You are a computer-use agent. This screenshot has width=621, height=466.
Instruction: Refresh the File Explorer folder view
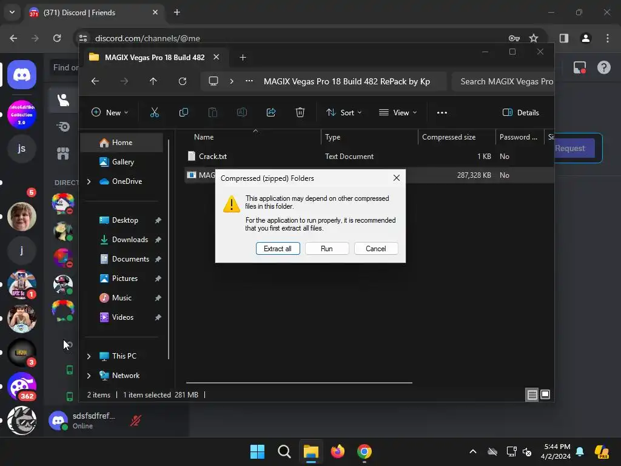(183, 81)
